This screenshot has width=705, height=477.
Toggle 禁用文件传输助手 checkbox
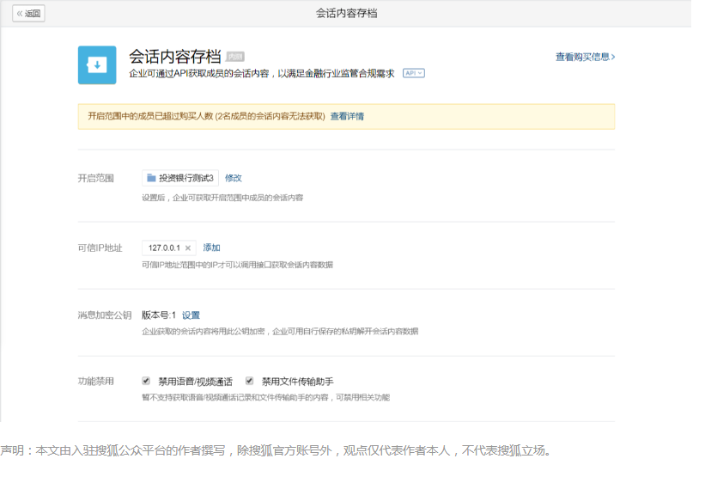(x=250, y=381)
